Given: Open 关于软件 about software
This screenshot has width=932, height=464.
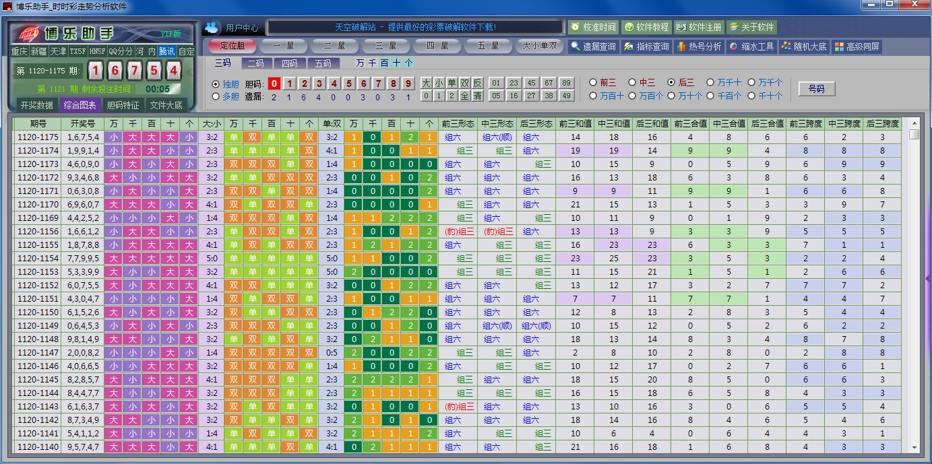Looking at the screenshot, I should (751, 28).
